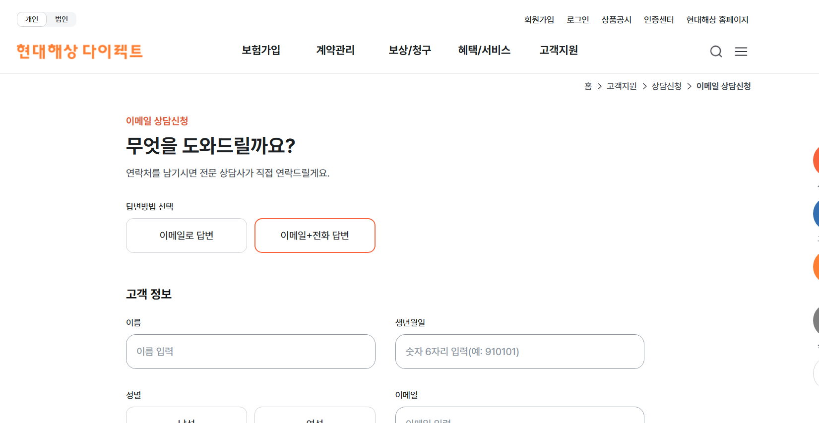The width and height of the screenshot is (819, 423).
Task: Open the 보험가입 menu
Action: coord(261,50)
